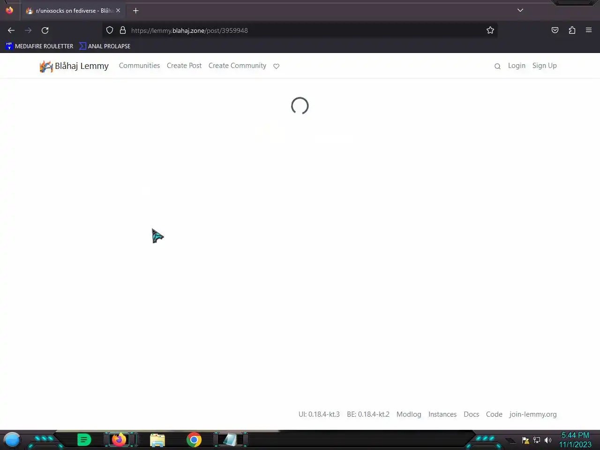Viewport: 600px width, 450px height.
Task: Open the MEDIAFIRE ROULETTER bookmark
Action: point(39,46)
